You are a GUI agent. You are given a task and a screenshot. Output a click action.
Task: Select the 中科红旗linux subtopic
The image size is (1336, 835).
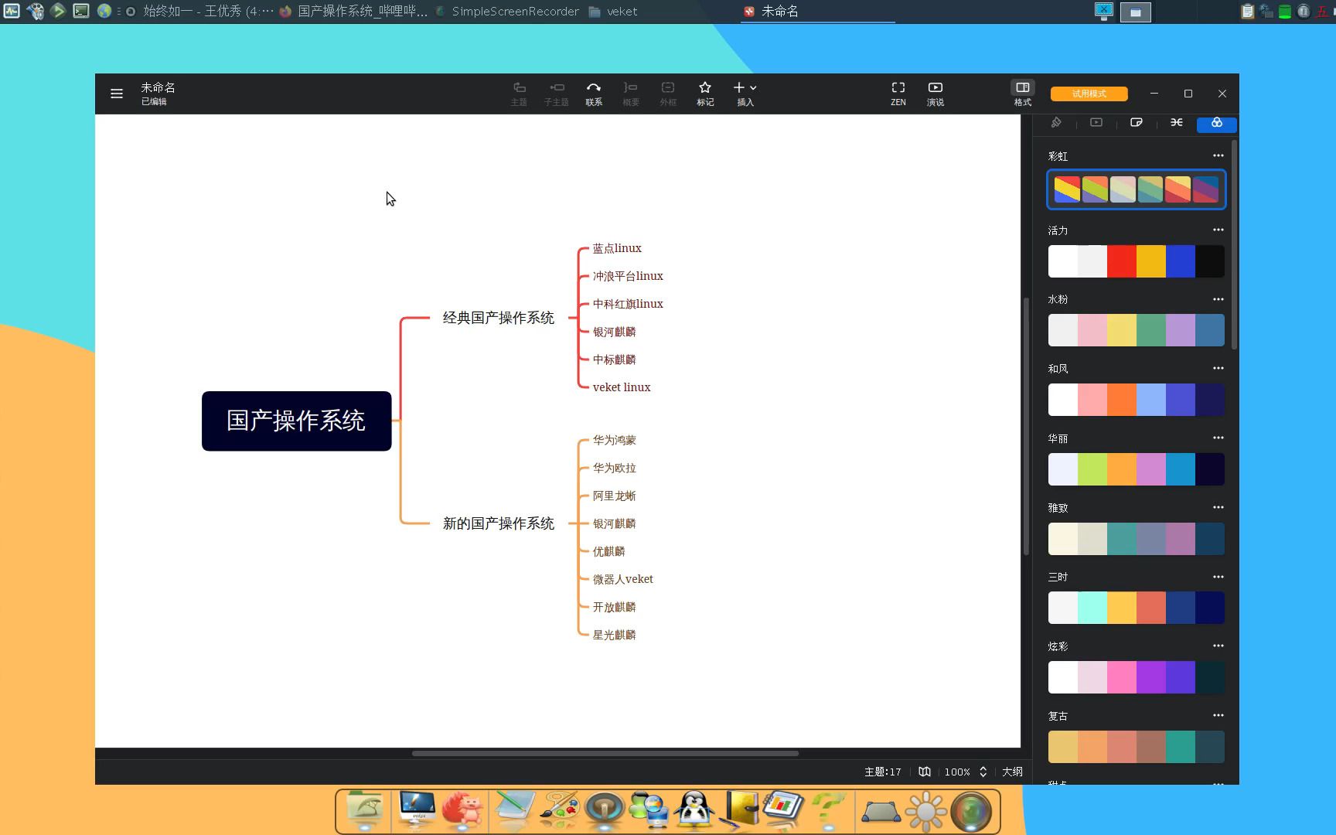[628, 304]
